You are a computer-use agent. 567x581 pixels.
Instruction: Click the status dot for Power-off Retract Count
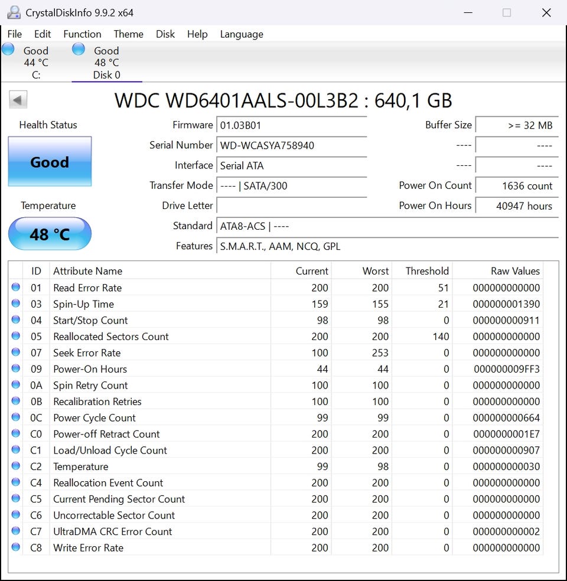15,433
